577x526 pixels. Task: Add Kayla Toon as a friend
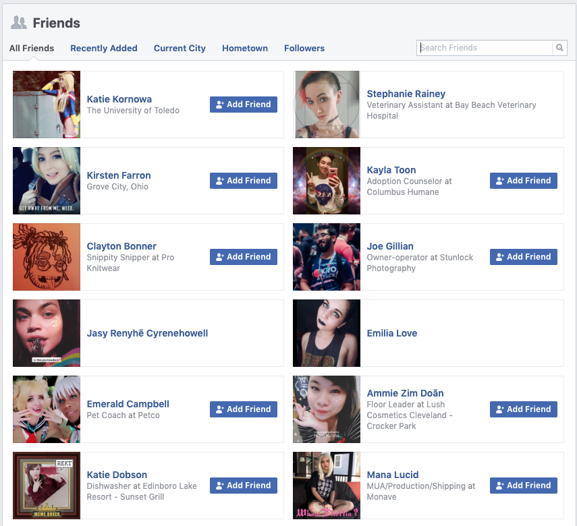(x=524, y=181)
